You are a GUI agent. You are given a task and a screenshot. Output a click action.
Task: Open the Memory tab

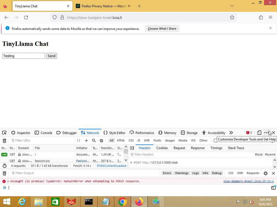[x=167, y=133]
